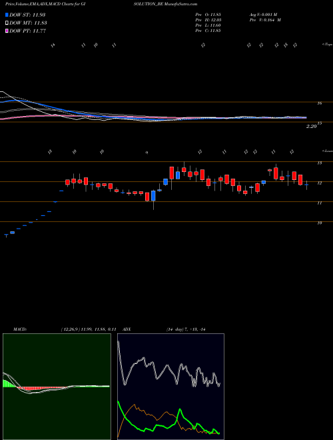Click the MACD values '(12,26,9) 11.99, 11.88, 0.11'
333x440 pixels.
(89, 329)
